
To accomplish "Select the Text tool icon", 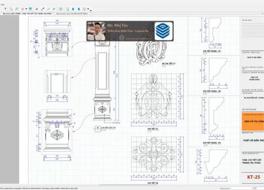I will (11, 9).
